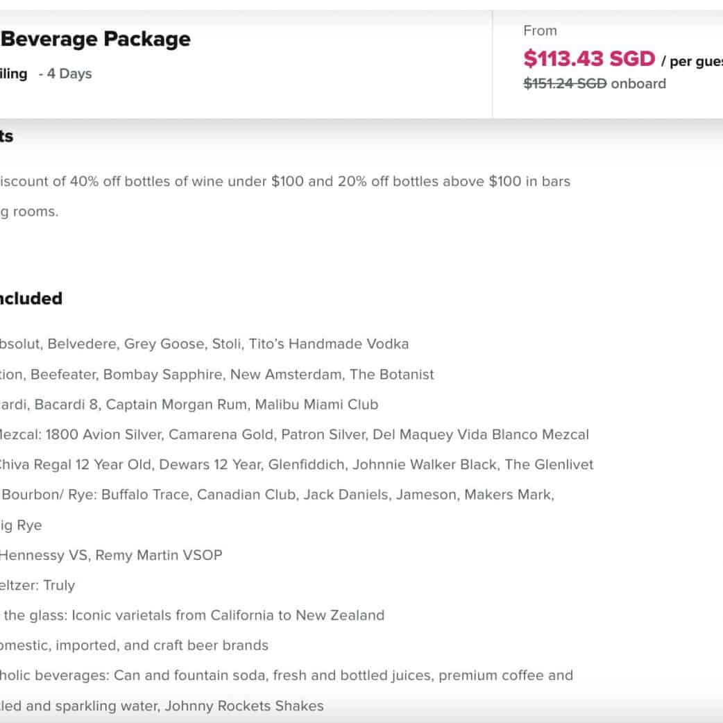Screen dimensions: 723x723
Task: Click the Mezcal line with Patron Silver
Action: click(294, 435)
